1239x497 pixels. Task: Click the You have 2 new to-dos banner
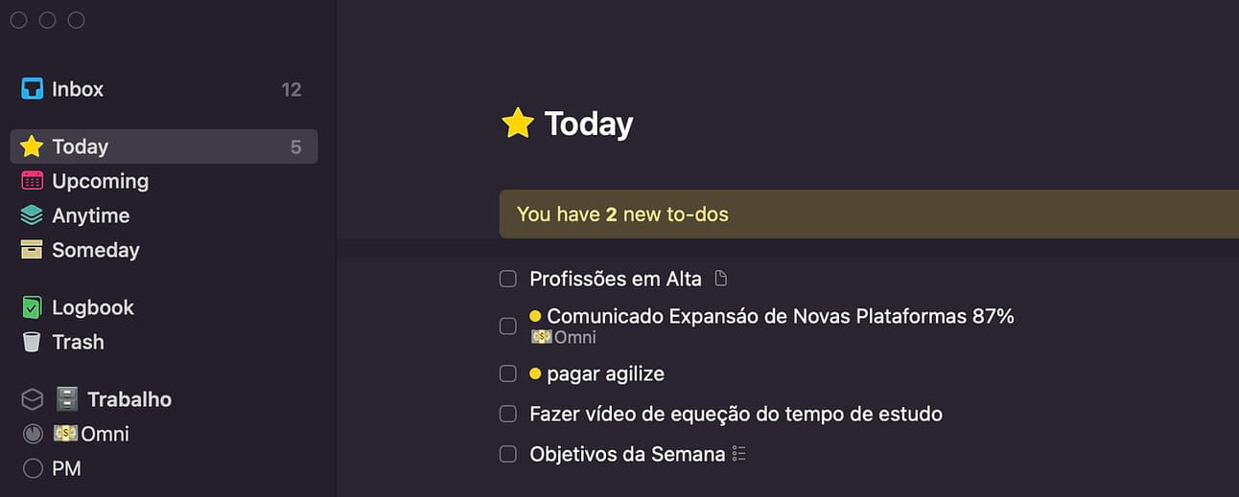tap(869, 214)
